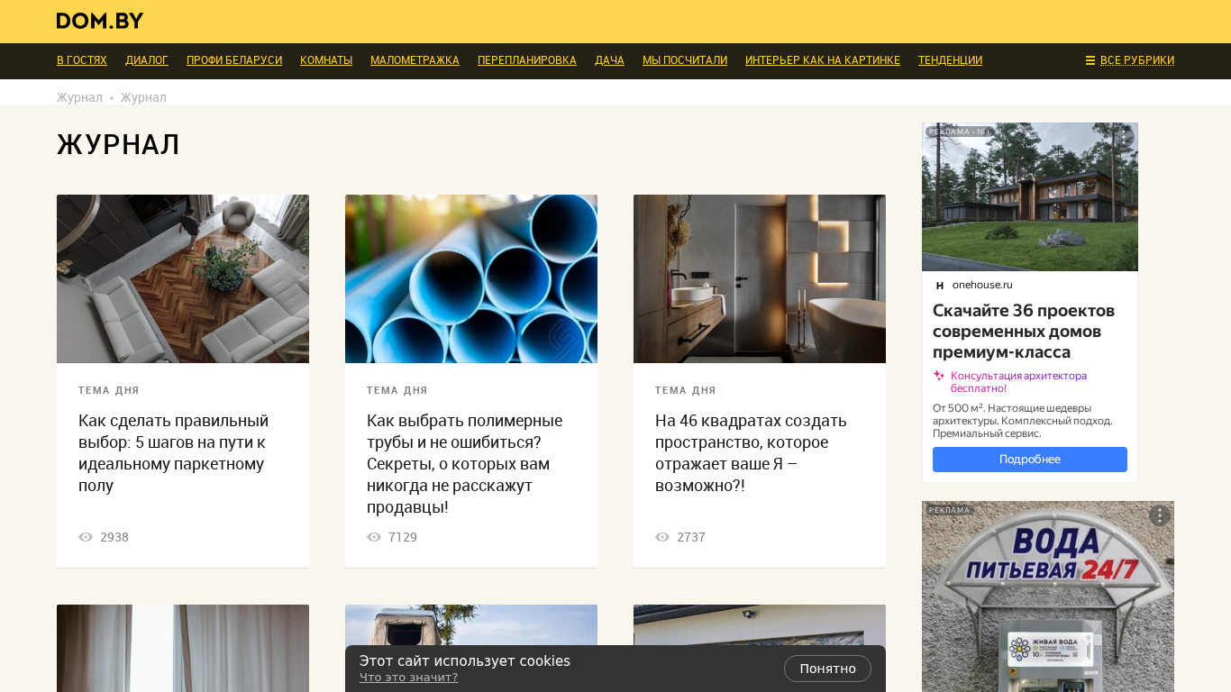Viewport: 1231px width, 692px height.
Task: Open Интерьер как на картинке section
Action: (x=823, y=60)
